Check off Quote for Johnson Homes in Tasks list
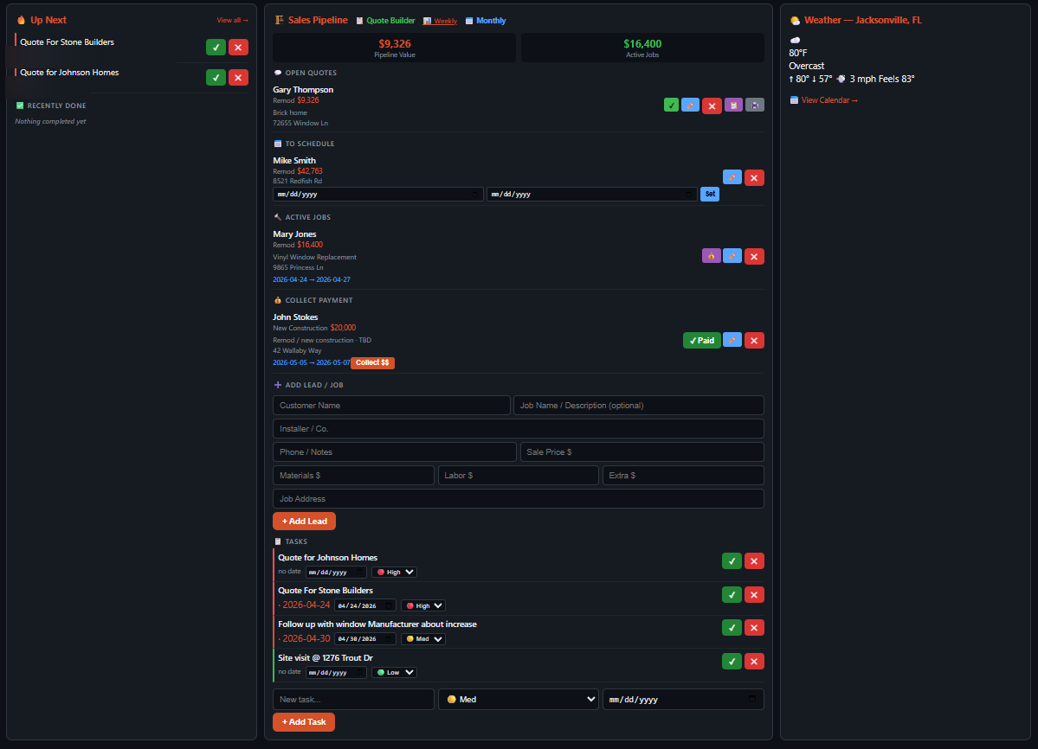 click(732, 561)
